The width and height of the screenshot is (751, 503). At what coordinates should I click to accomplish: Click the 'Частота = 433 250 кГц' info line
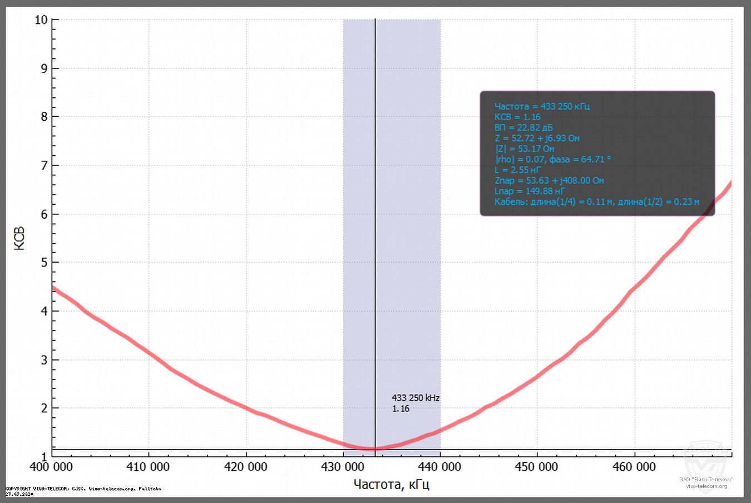(x=541, y=106)
